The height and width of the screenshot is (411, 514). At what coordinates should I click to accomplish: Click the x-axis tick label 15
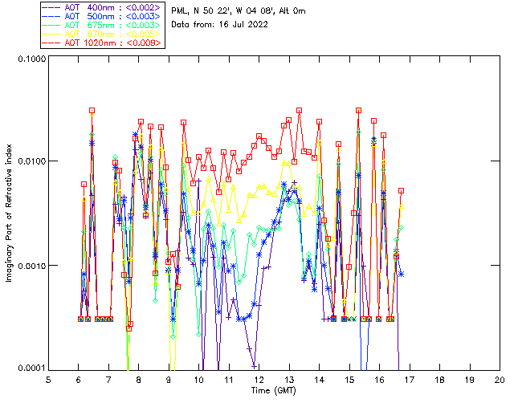[349, 380]
